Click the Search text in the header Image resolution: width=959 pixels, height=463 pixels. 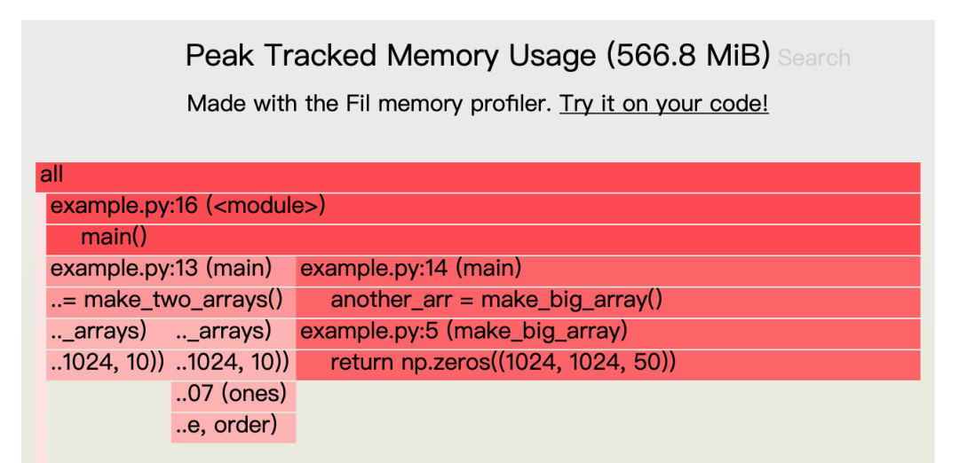pyautogui.click(x=813, y=59)
